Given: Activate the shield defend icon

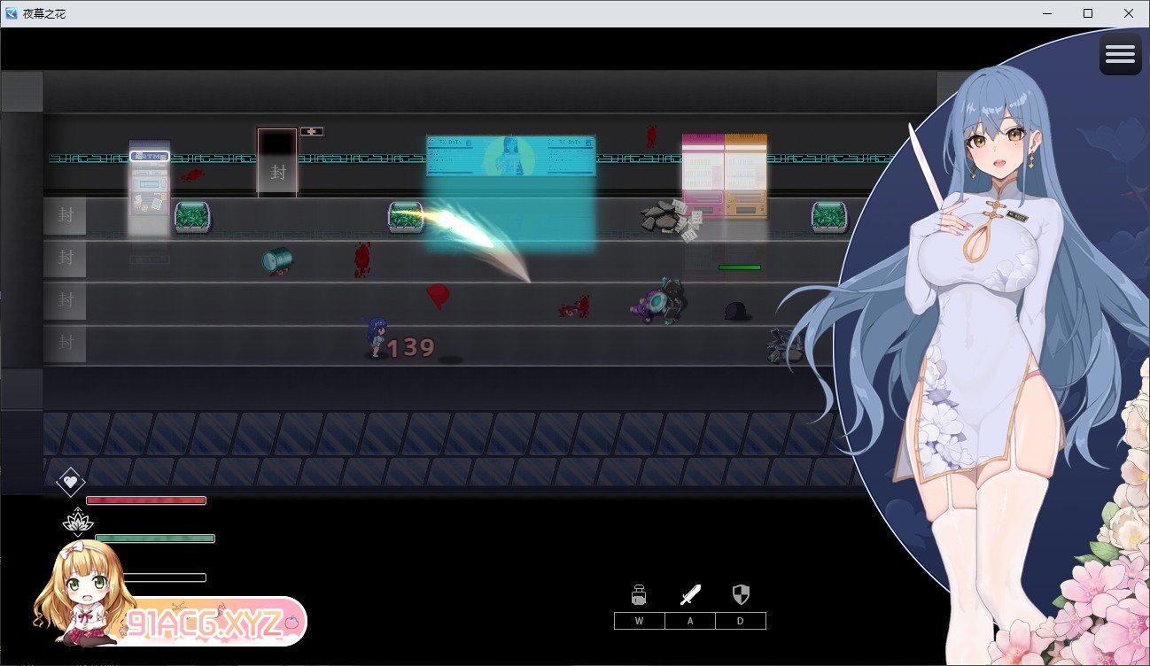Looking at the screenshot, I should pyautogui.click(x=741, y=594).
